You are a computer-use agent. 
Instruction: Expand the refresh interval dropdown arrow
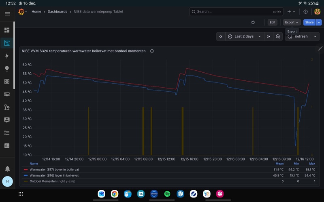315,36
